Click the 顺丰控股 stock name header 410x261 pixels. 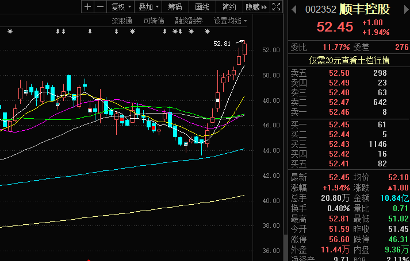click(364, 10)
